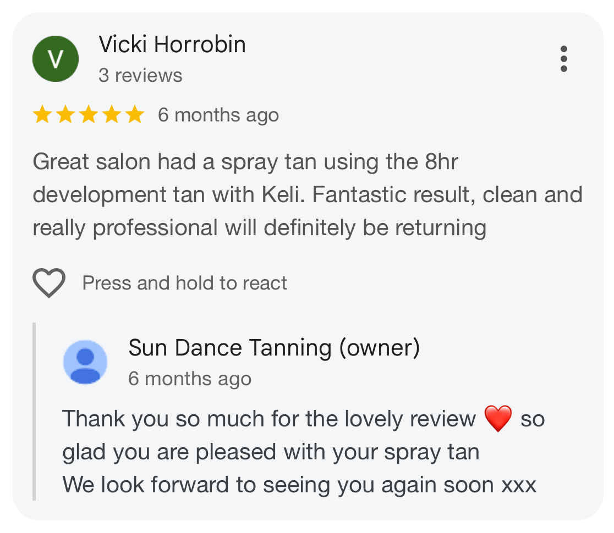Open the three-dot more options menu
Image resolution: width=614 pixels, height=533 pixels.
click(x=563, y=59)
